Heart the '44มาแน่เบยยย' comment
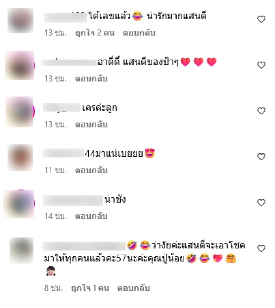Image resolution: width=275 pixels, height=308 pixels. (x=261, y=156)
